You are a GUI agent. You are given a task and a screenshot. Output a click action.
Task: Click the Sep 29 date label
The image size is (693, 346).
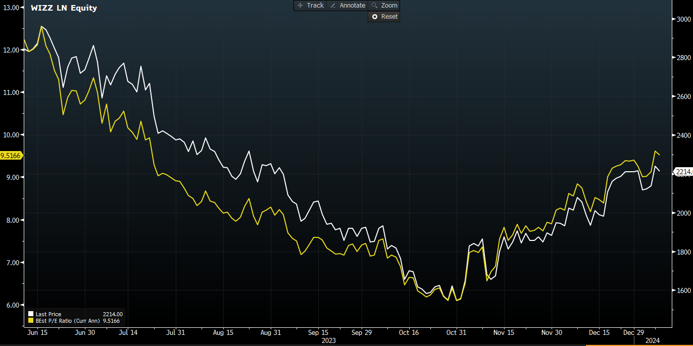pos(361,333)
